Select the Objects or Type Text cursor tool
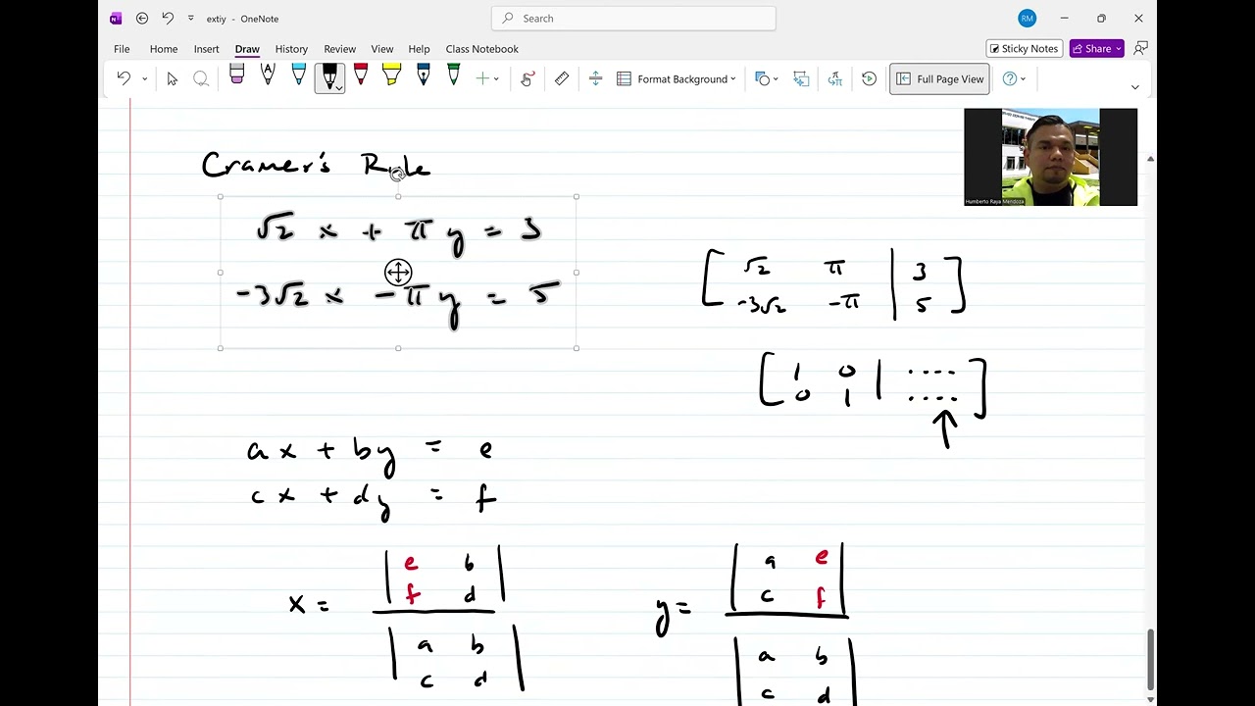The width and height of the screenshot is (1255, 706). [173, 79]
